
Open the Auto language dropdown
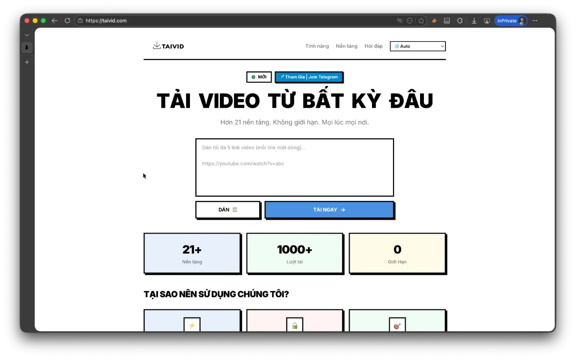click(x=418, y=46)
